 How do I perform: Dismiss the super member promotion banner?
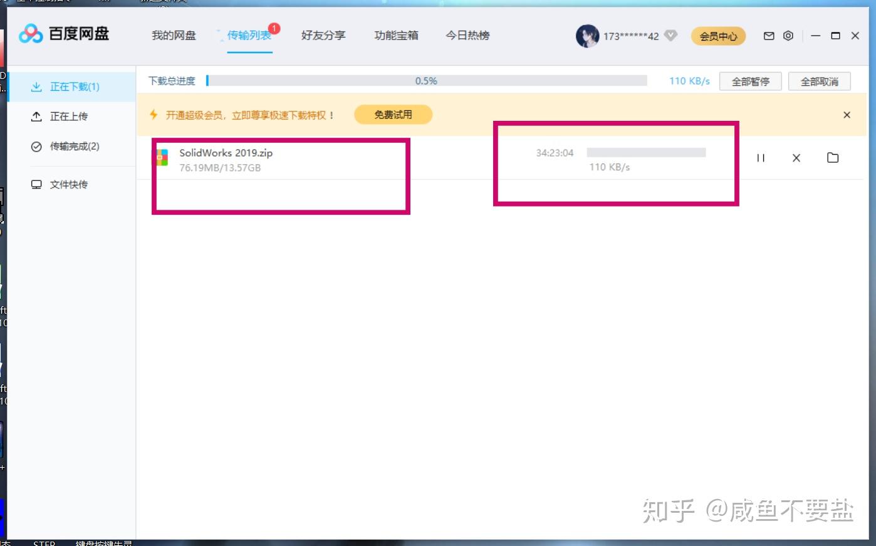click(x=847, y=115)
